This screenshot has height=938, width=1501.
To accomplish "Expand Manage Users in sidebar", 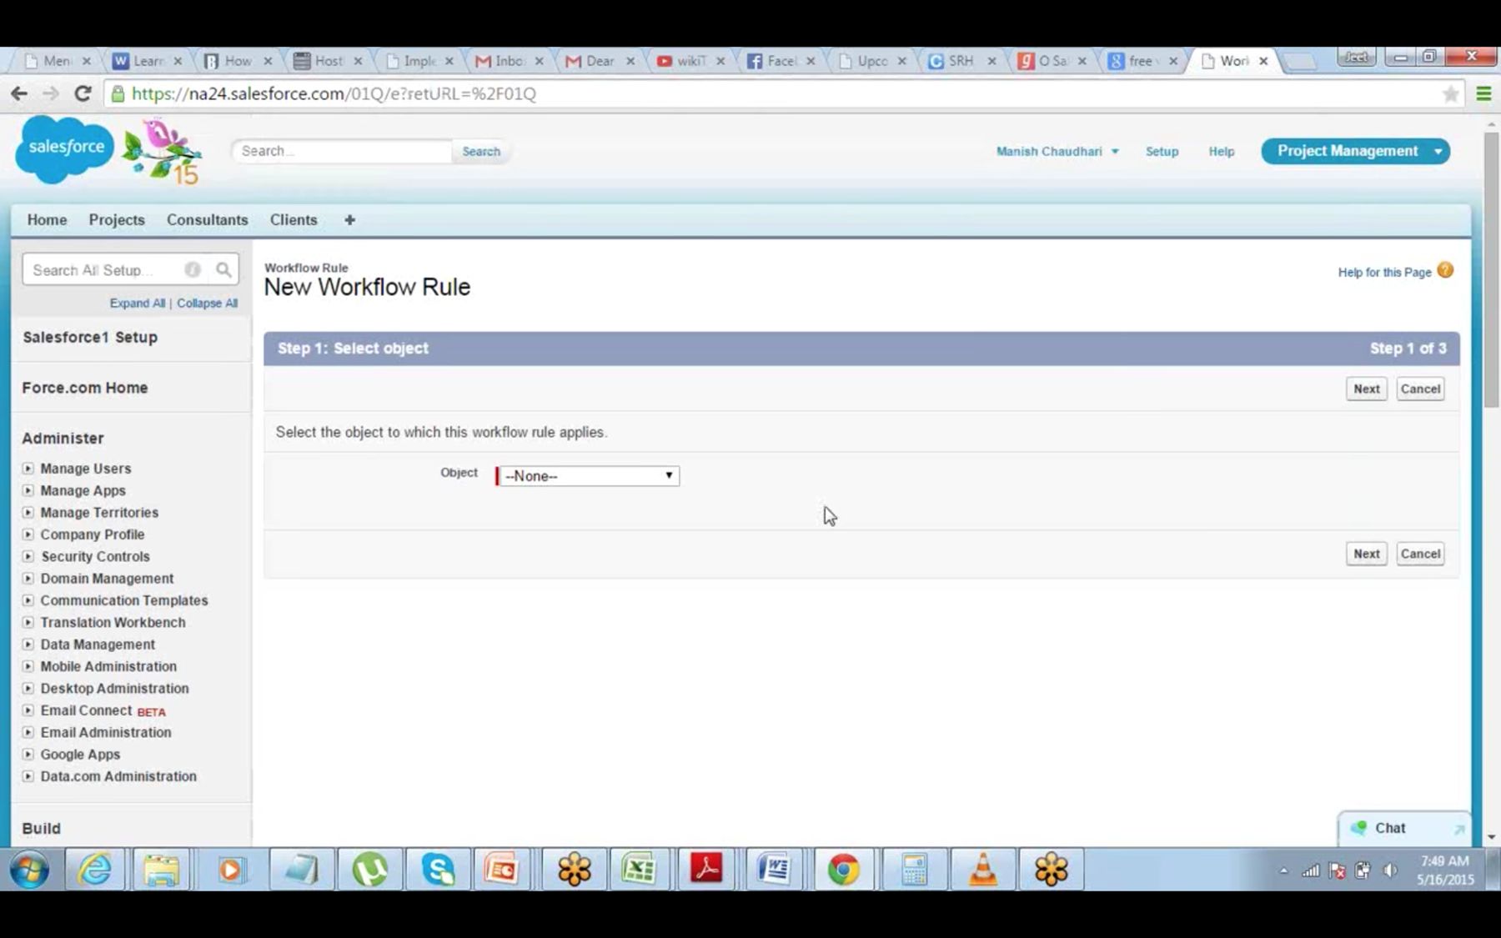I will click(x=28, y=469).
